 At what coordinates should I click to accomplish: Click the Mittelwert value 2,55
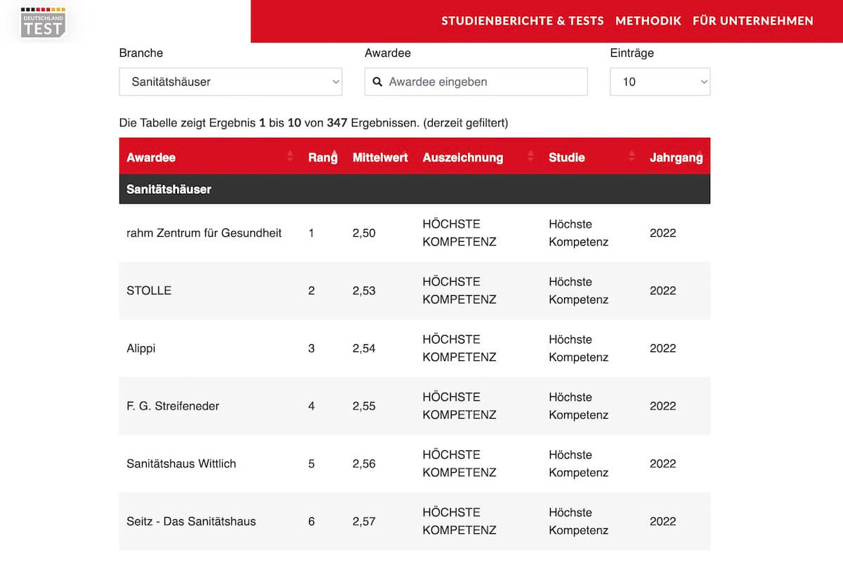tap(364, 405)
